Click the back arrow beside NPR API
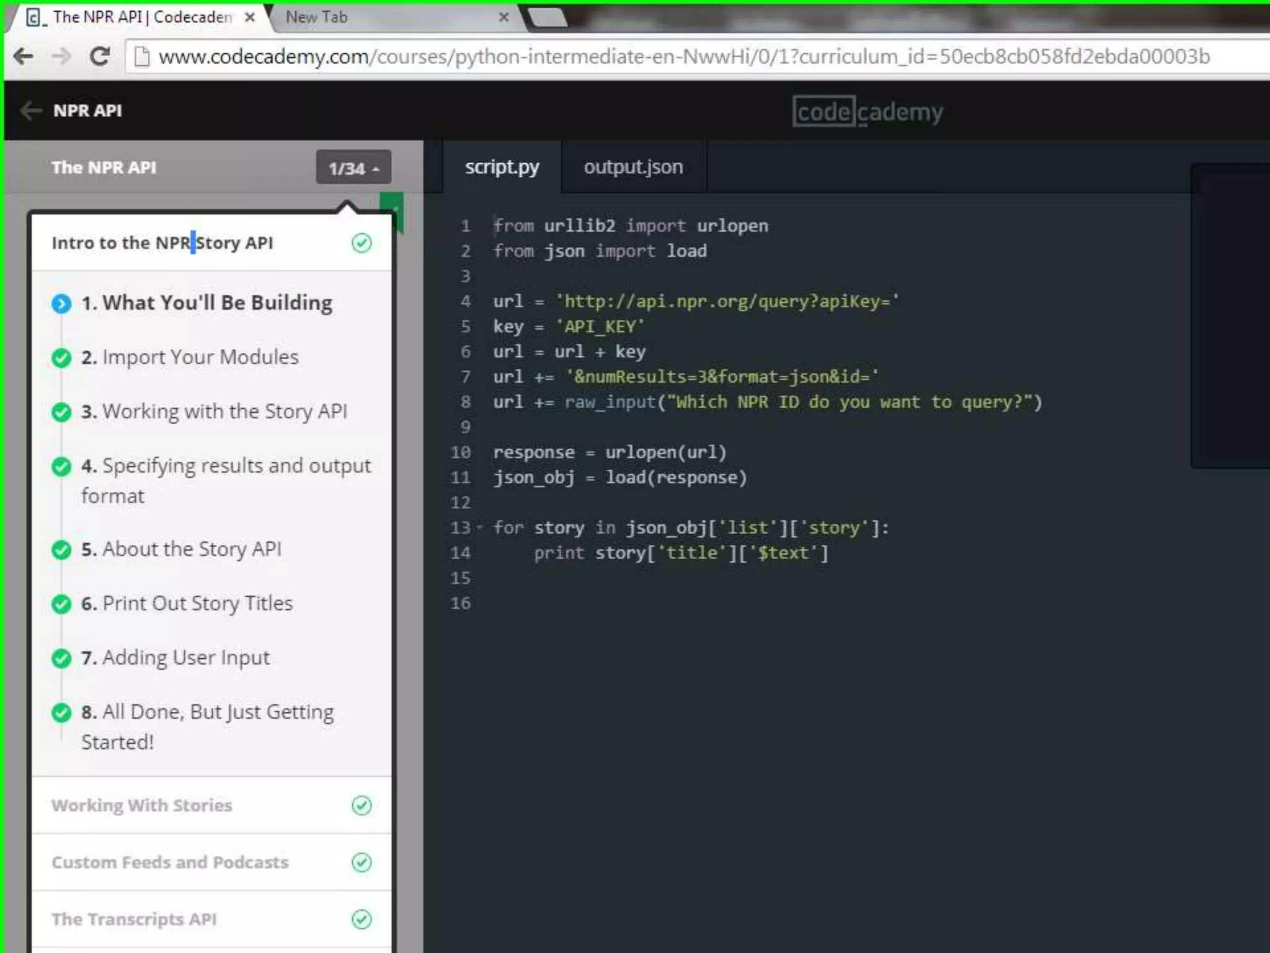 [x=30, y=111]
